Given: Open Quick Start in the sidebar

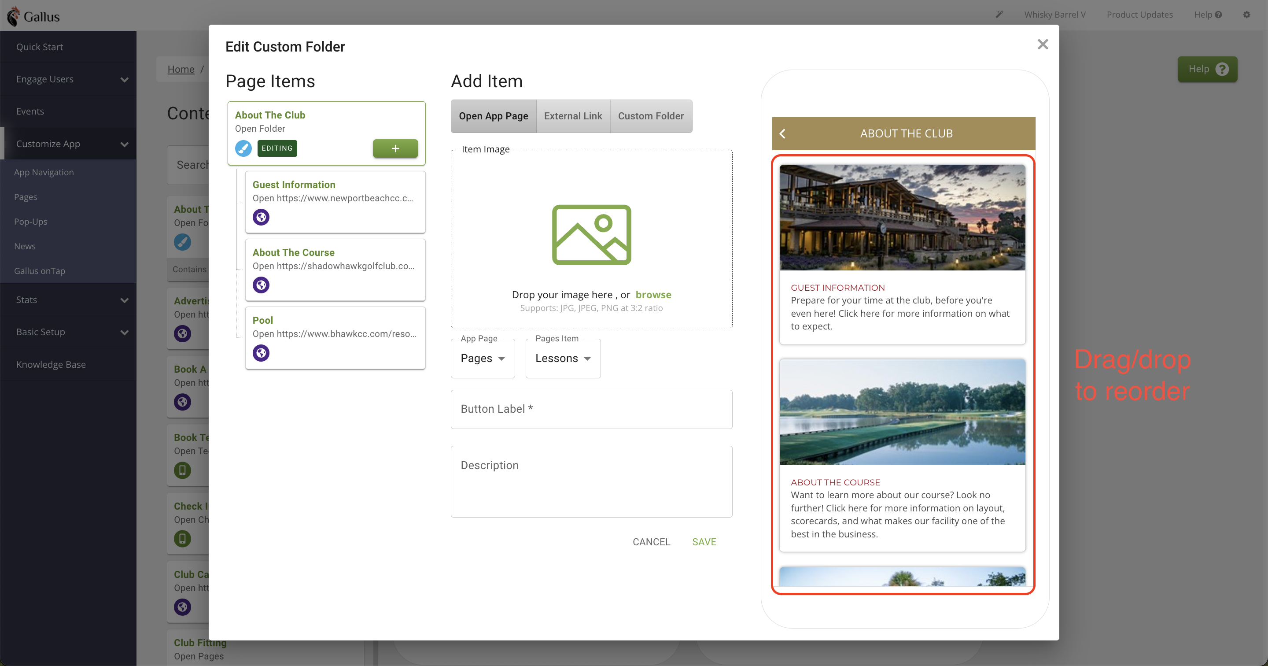Looking at the screenshot, I should 68,47.
